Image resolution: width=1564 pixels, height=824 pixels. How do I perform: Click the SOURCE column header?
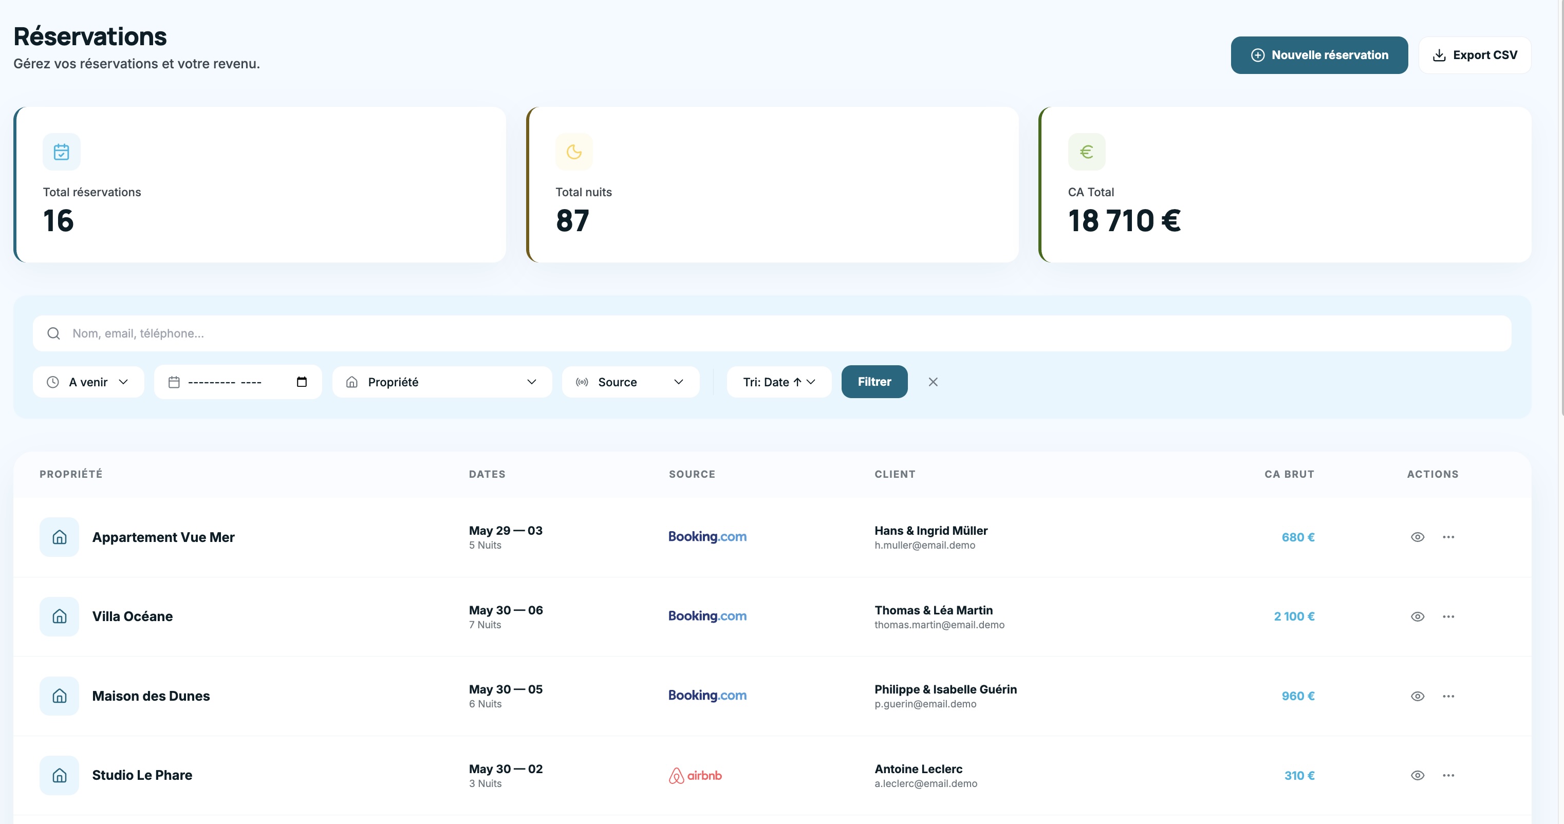[x=692, y=474]
